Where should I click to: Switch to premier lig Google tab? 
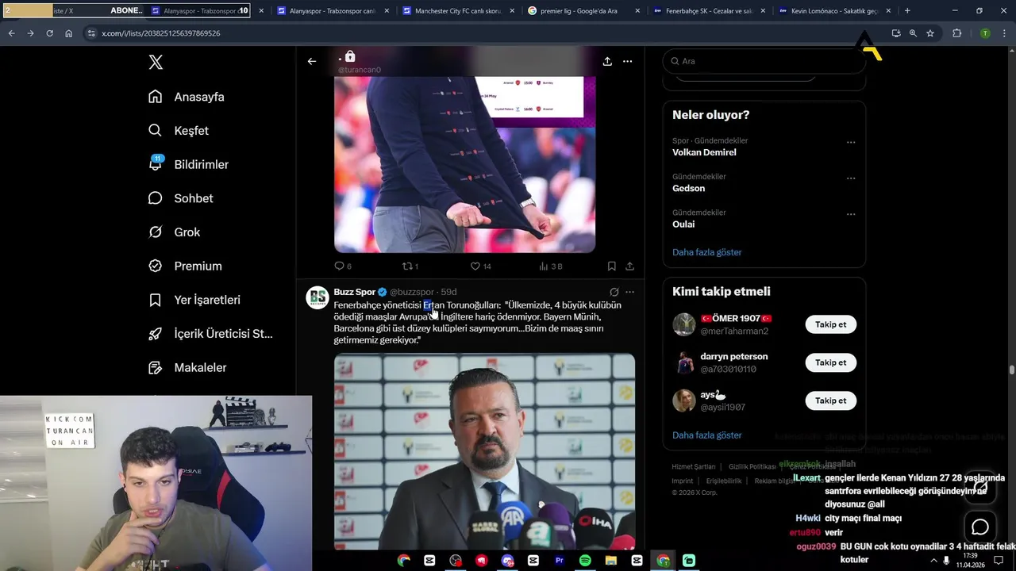click(x=583, y=11)
